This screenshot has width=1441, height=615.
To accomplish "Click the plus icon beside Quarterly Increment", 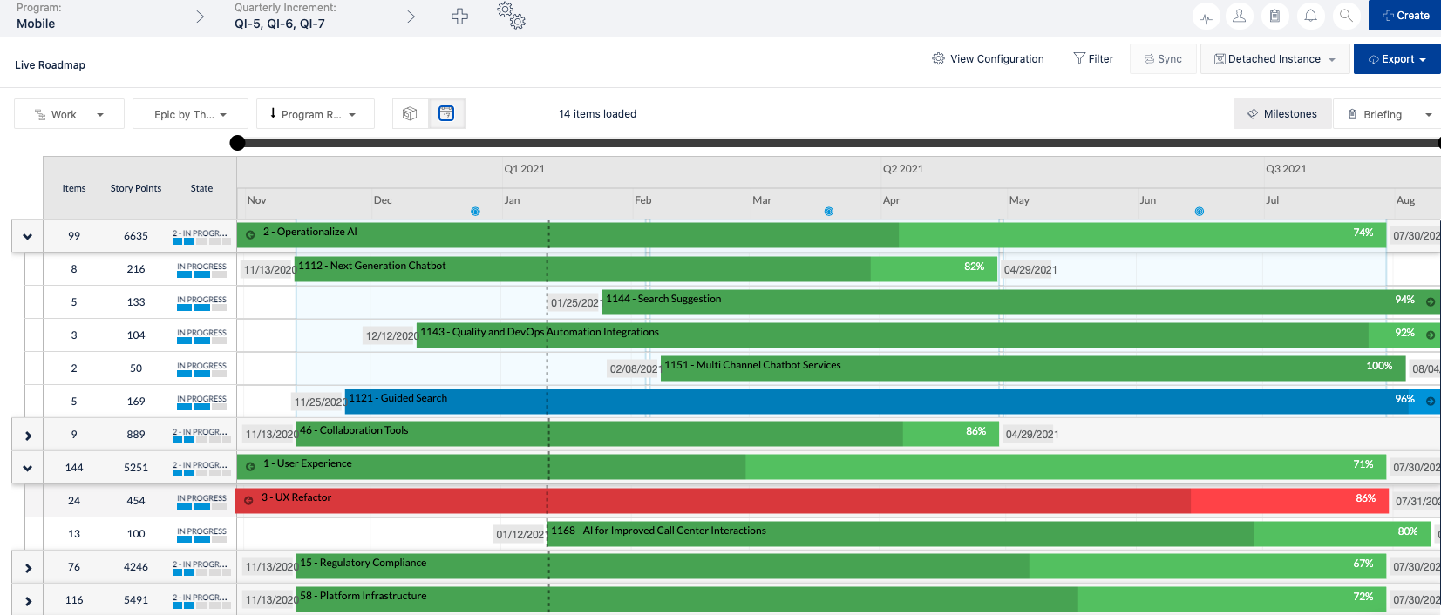I will 459,16.
